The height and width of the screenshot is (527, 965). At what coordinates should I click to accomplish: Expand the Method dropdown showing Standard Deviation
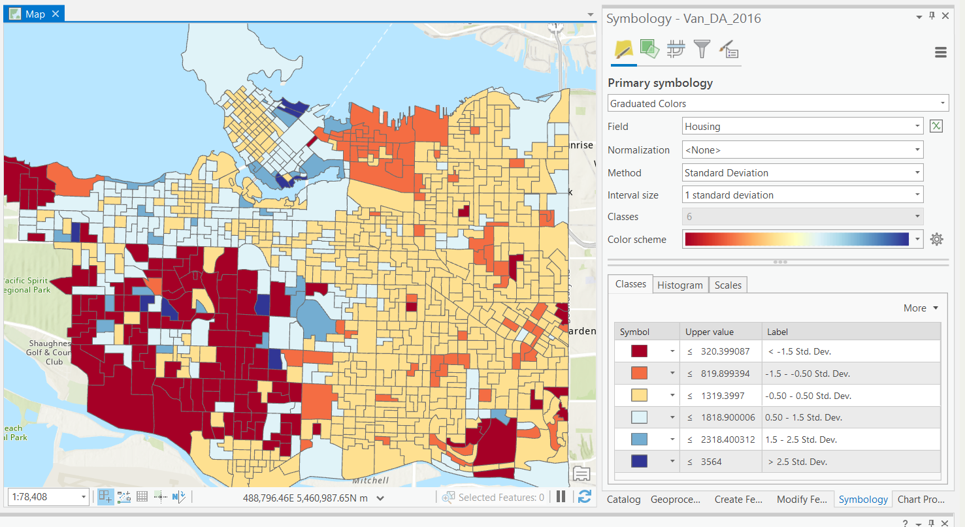click(x=803, y=173)
